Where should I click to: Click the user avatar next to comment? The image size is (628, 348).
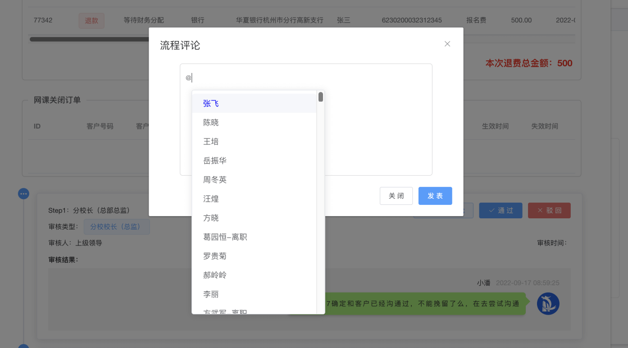[548, 303]
